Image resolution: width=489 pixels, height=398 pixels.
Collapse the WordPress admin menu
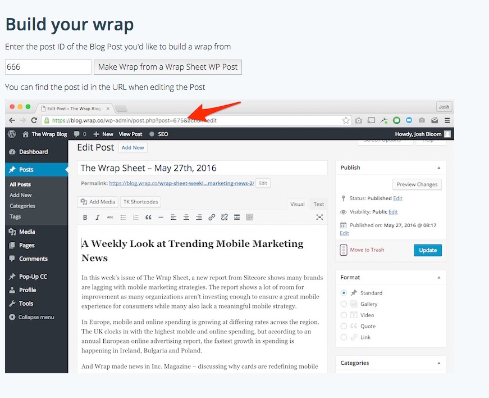tap(31, 317)
